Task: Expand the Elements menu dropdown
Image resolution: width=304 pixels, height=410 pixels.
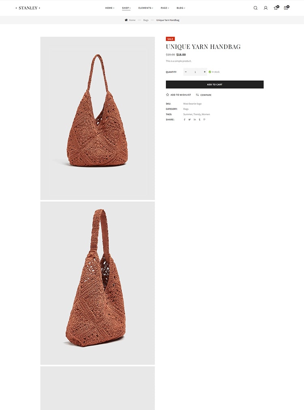Action: (x=146, y=8)
